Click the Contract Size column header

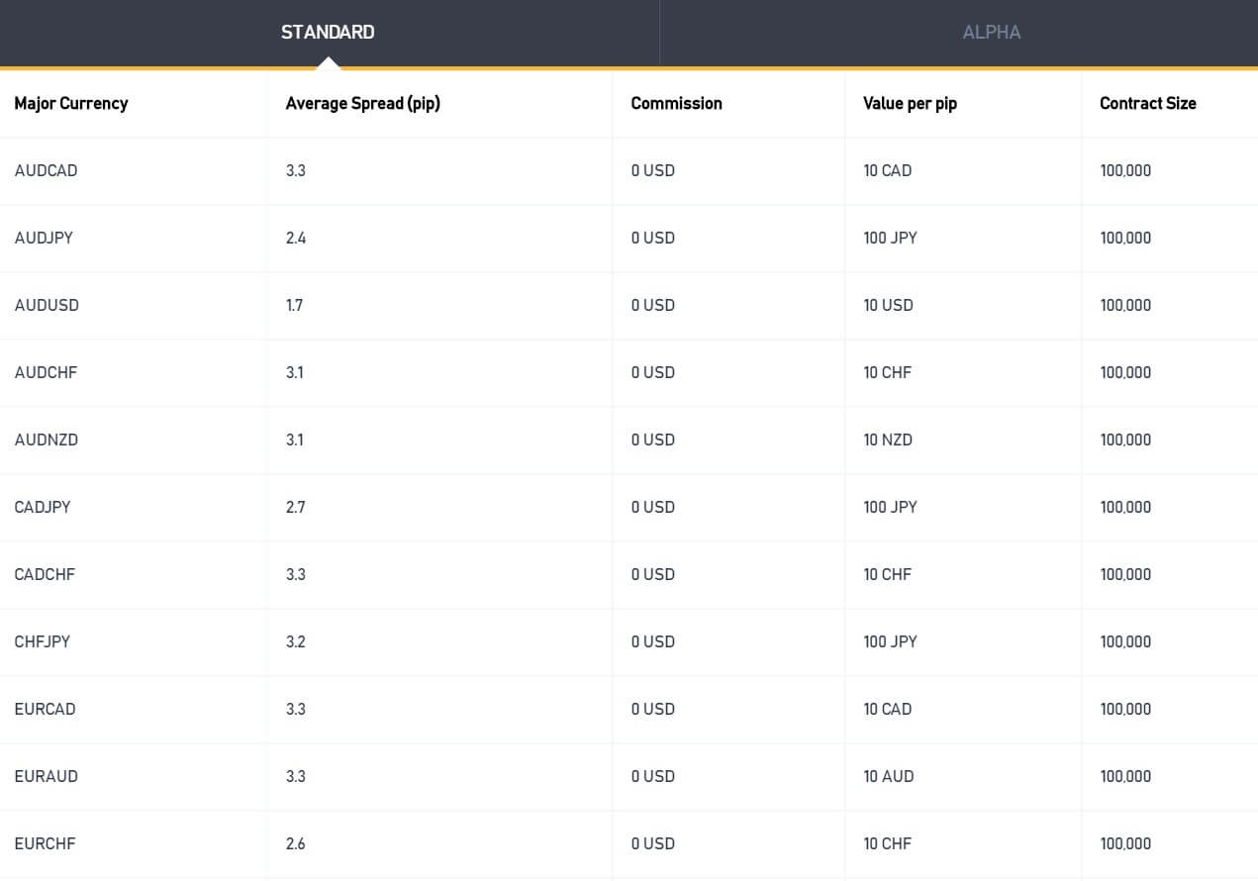pyautogui.click(x=1148, y=103)
